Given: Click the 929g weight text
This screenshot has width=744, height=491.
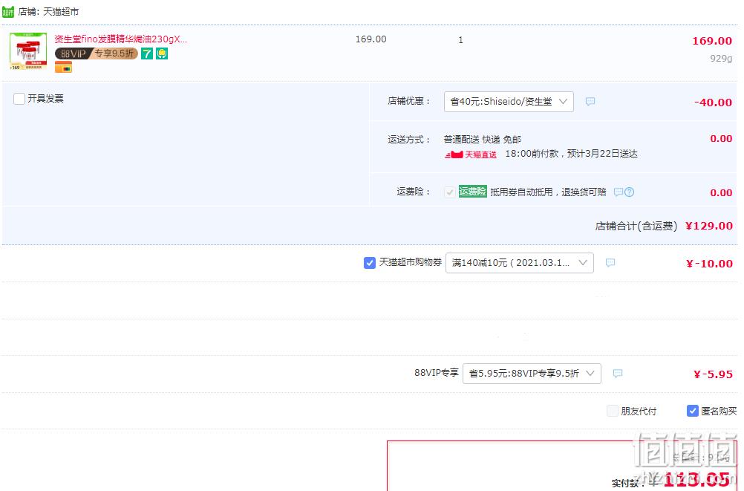Looking at the screenshot, I should pyautogui.click(x=721, y=59).
